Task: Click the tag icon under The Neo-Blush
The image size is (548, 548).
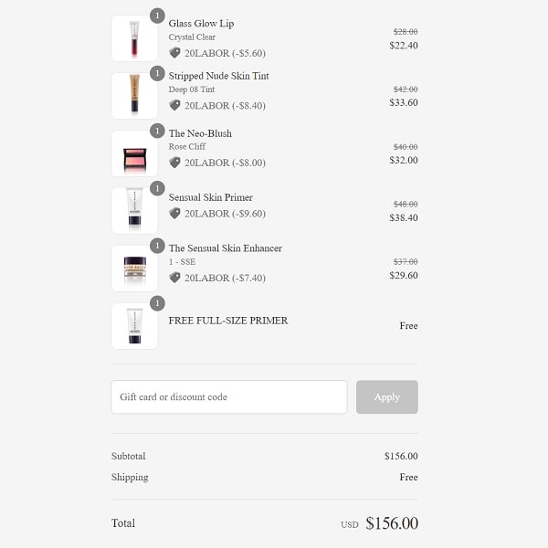Action: [174, 163]
